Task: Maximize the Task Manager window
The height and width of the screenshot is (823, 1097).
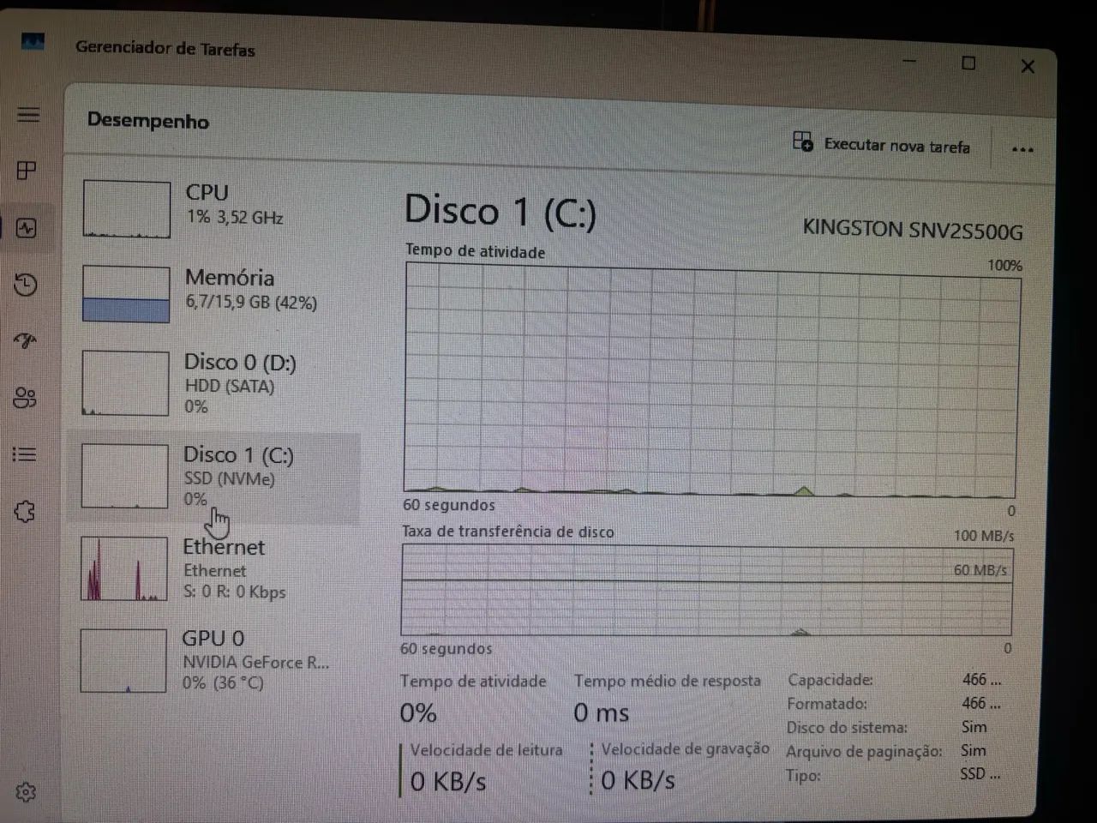Action: [x=968, y=63]
